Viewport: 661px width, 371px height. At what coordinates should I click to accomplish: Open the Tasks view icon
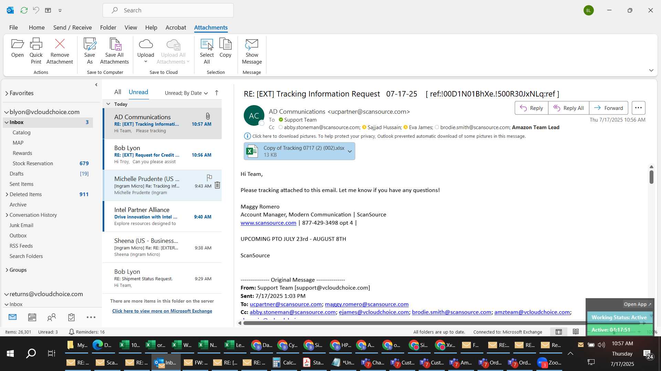tap(71, 317)
